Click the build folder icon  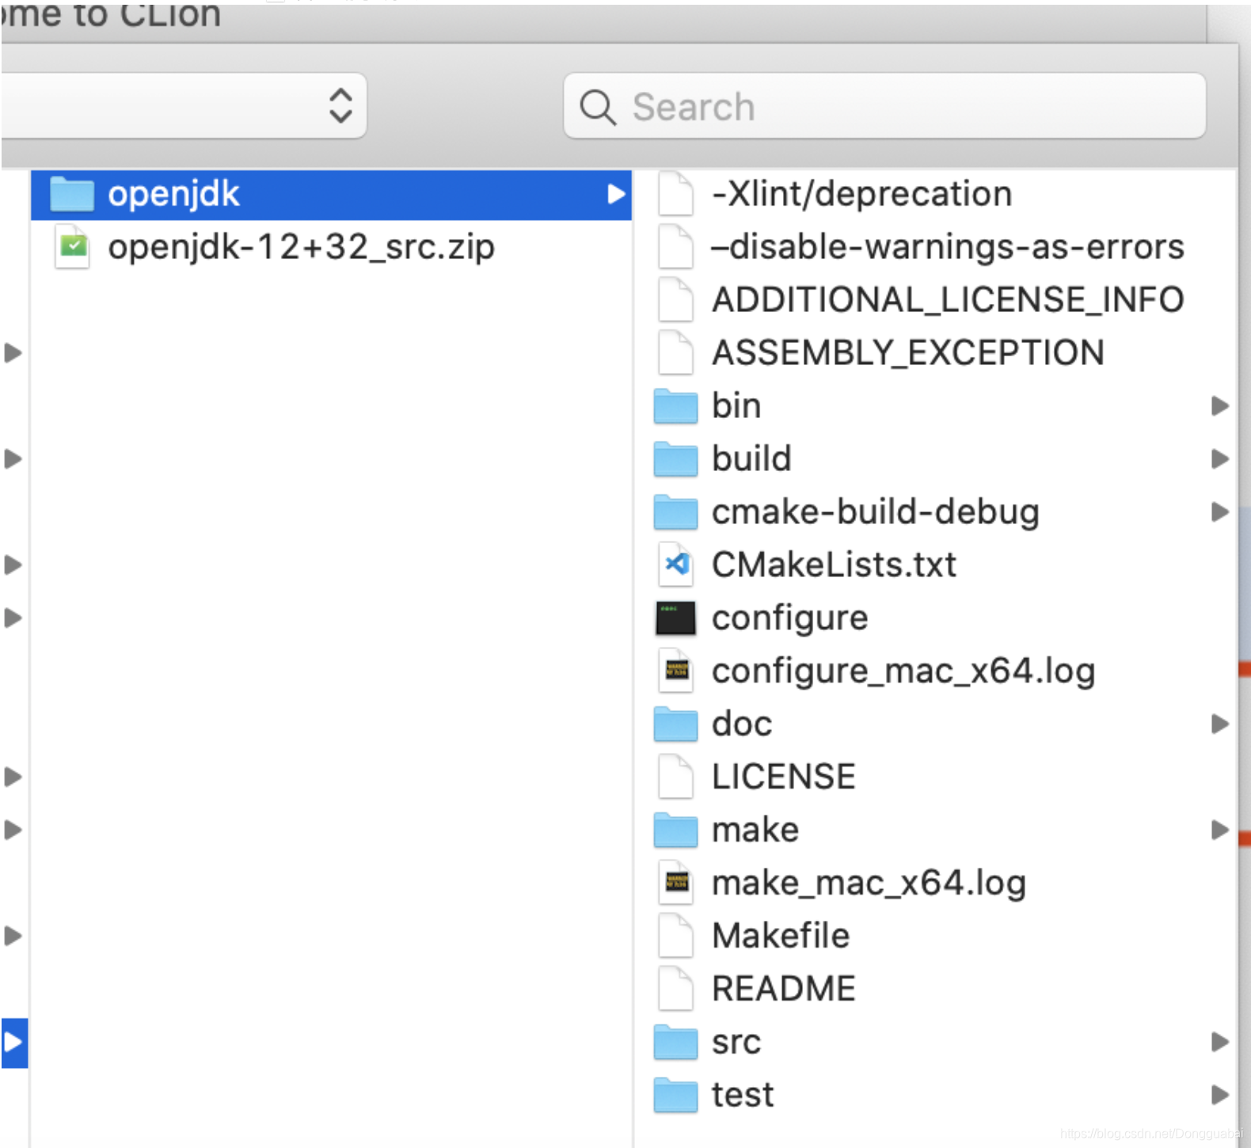click(x=676, y=459)
